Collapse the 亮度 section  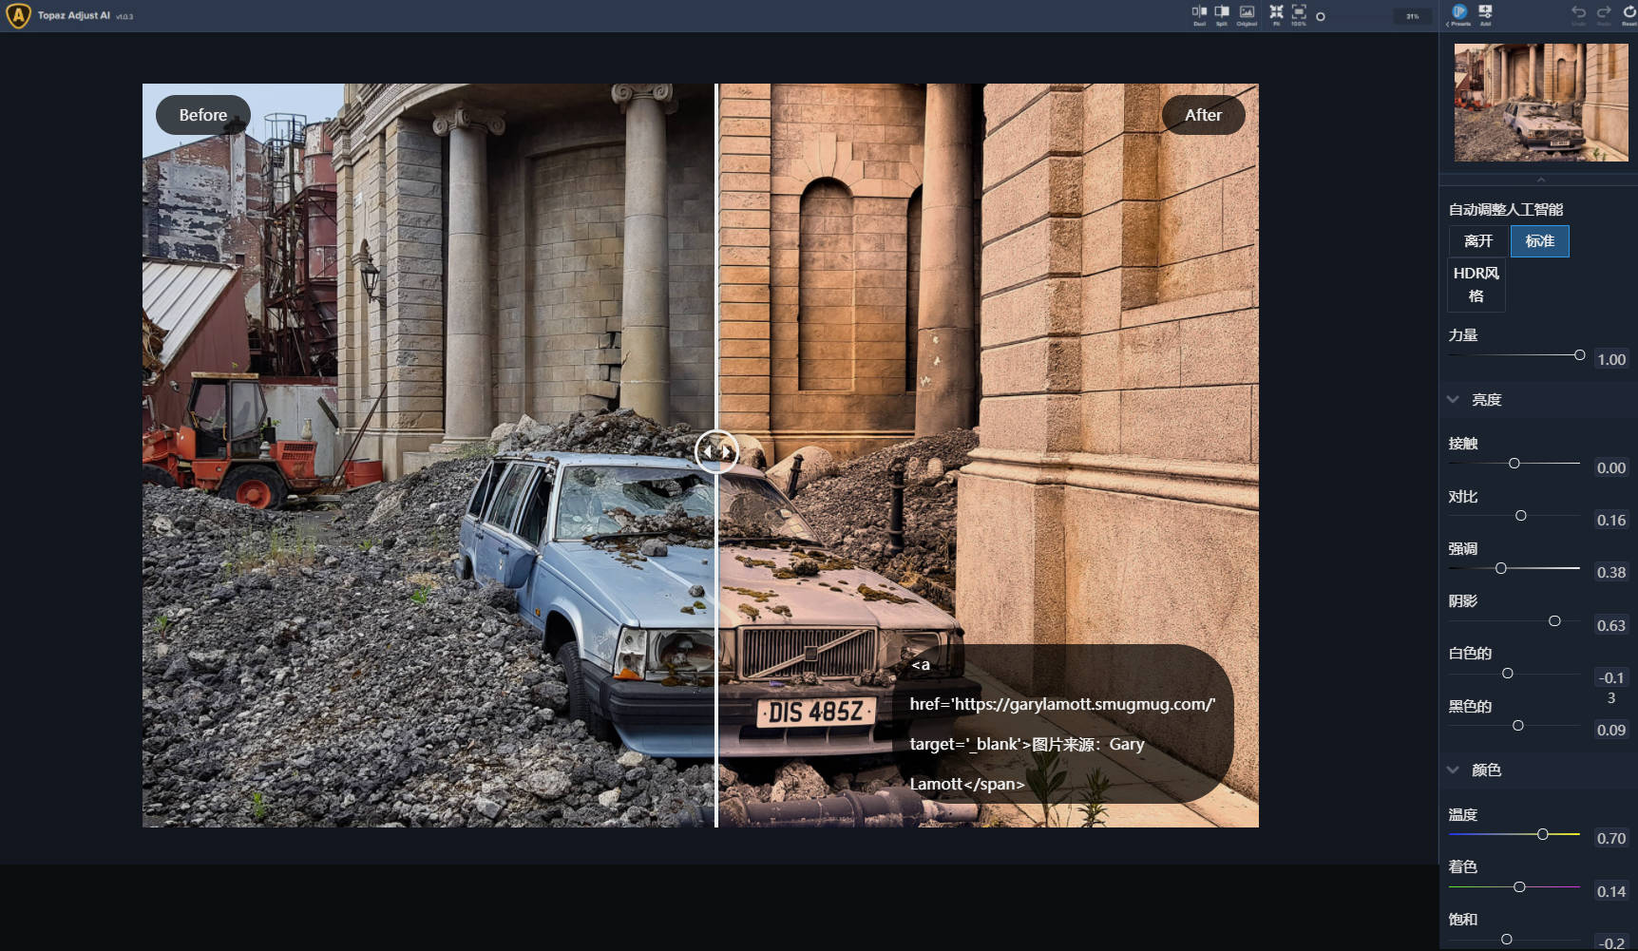coord(1453,400)
